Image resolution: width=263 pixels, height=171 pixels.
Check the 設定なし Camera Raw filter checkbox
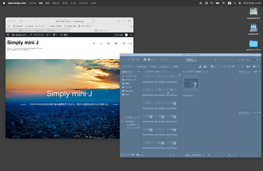point(128,125)
